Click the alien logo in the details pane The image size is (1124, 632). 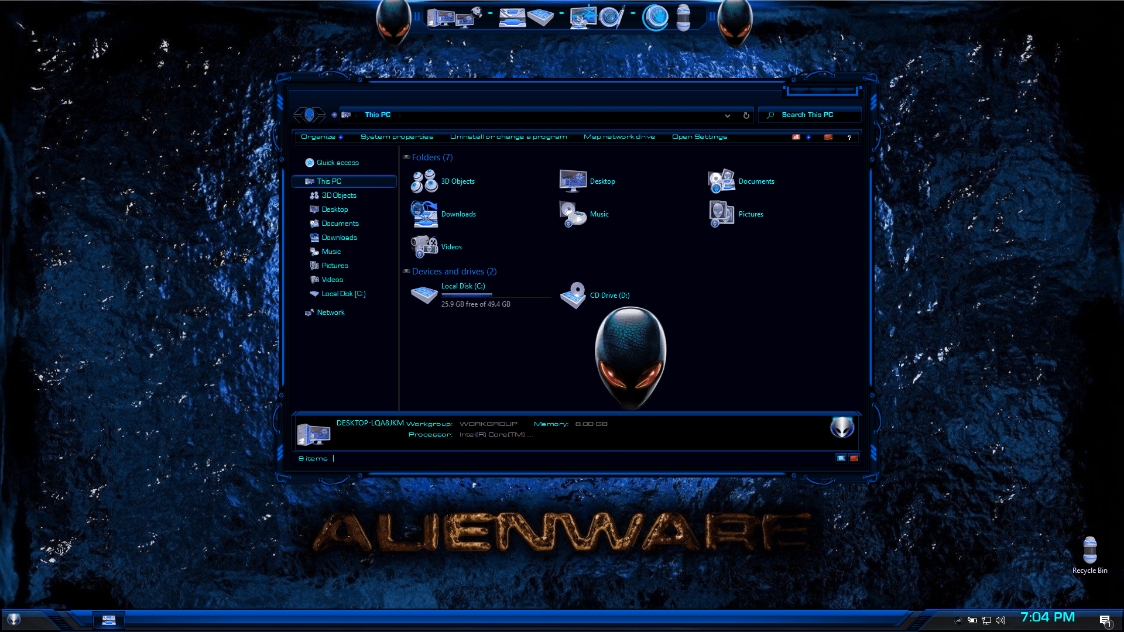[x=842, y=428]
